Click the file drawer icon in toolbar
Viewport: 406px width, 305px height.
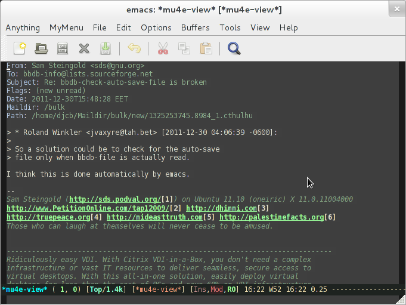click(x=62, y=48)
